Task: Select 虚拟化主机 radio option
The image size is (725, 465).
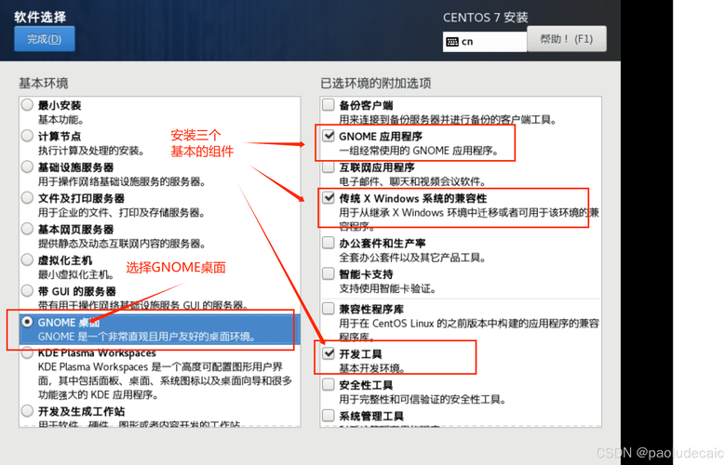Action: (x=27, y=259)
